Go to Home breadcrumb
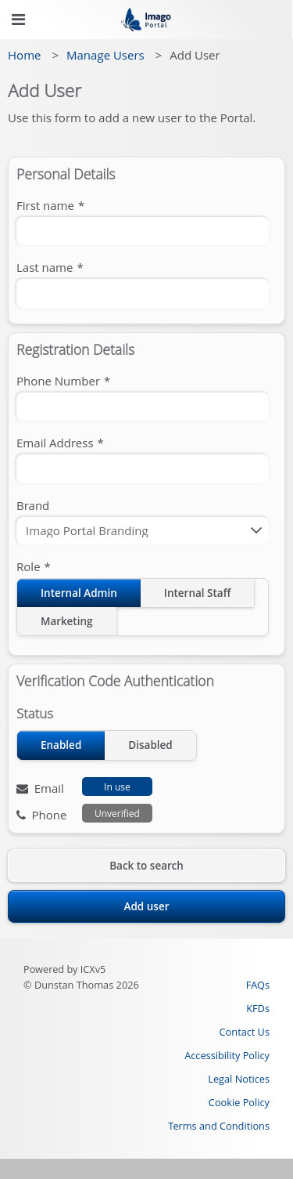 point(24,56)
